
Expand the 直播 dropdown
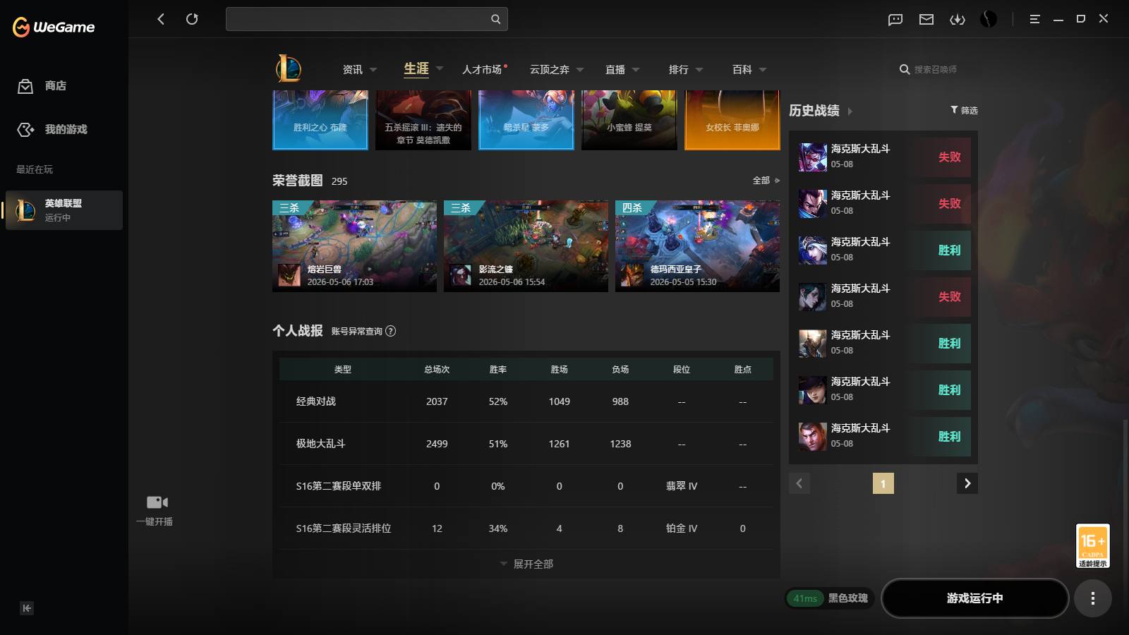tap(636, 70)
